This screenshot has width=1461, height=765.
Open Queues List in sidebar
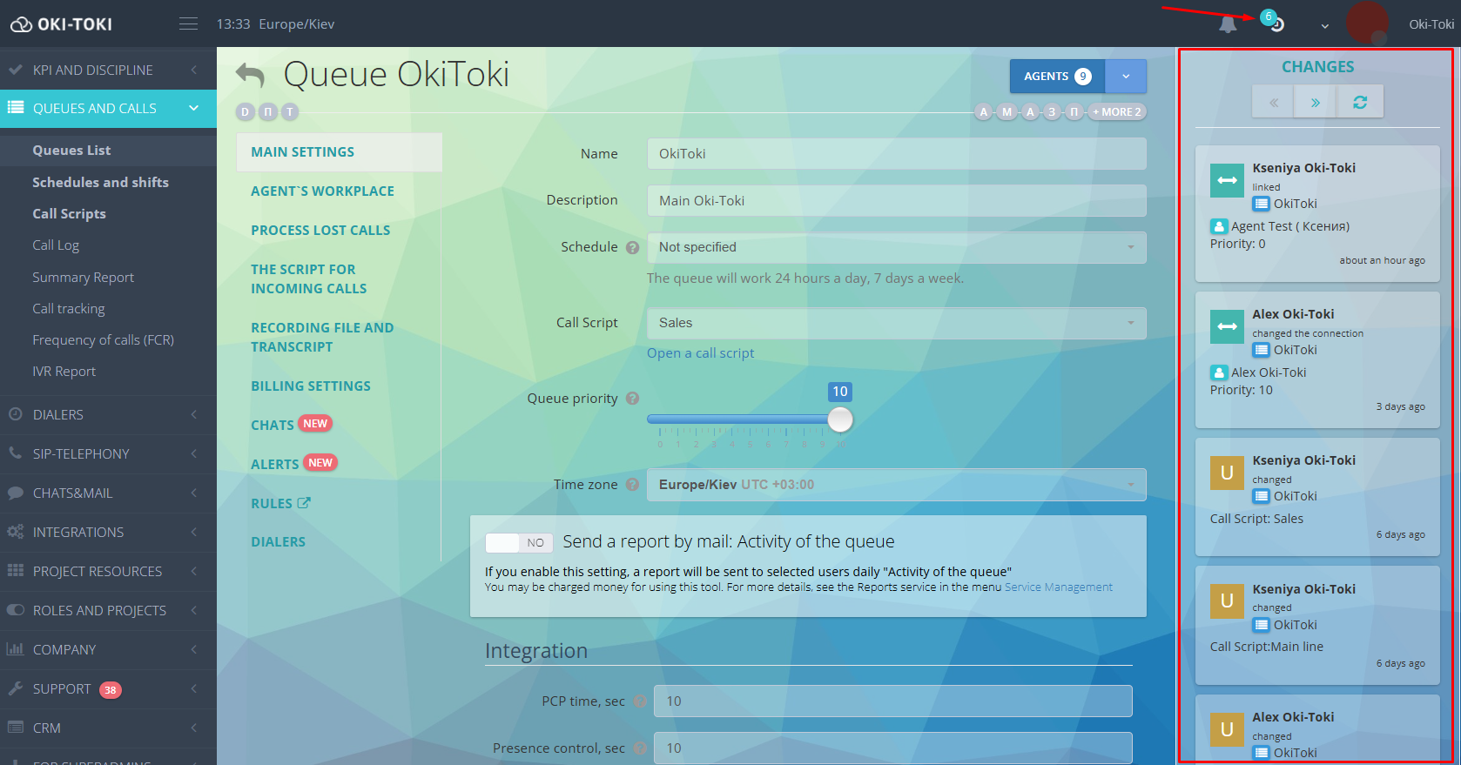point(71,151)
